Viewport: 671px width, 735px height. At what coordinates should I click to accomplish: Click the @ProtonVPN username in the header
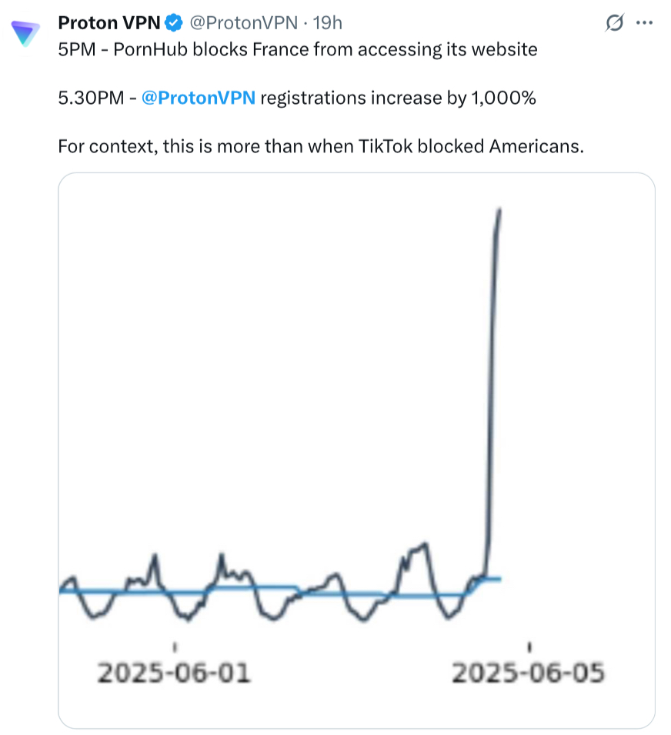(244, 23)
